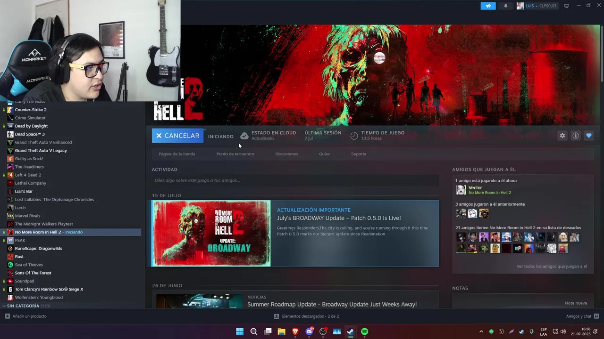Open File Explorer from taskbar

tap(282, 331)
